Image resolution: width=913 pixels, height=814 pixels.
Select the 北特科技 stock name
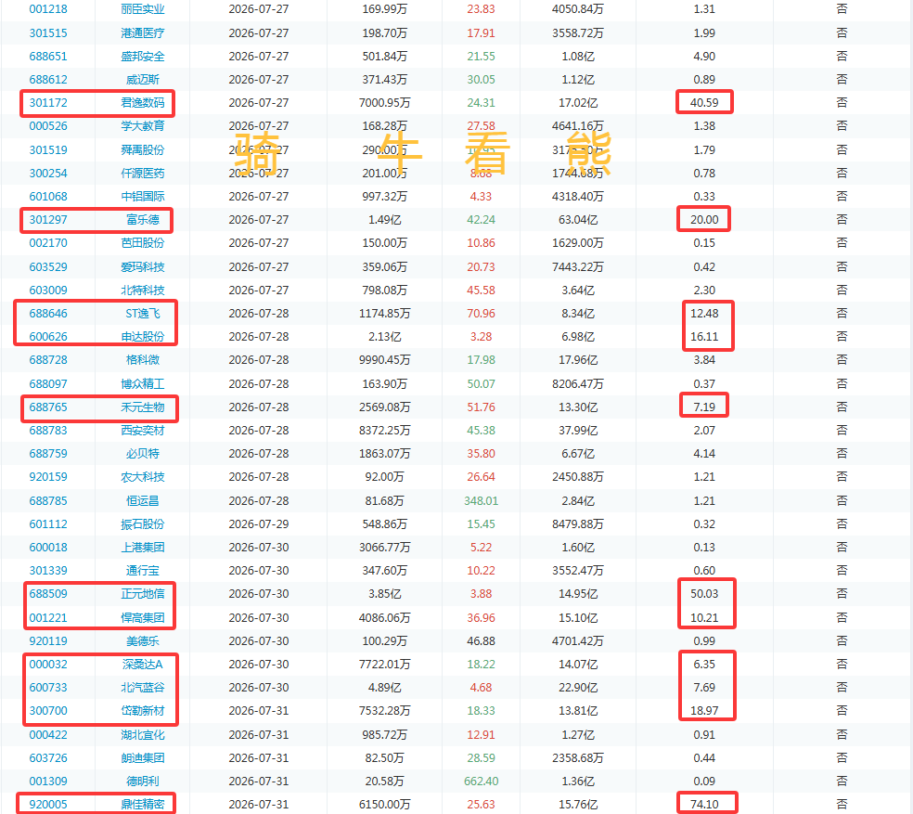tap(143, 291)
